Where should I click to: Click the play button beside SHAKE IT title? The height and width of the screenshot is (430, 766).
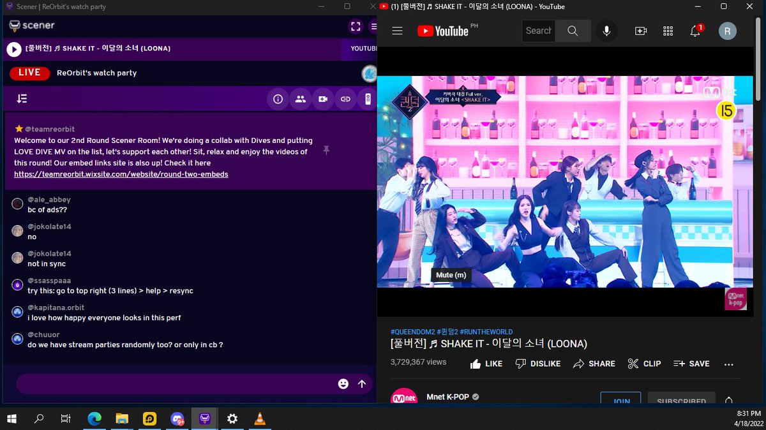[14, 48]
